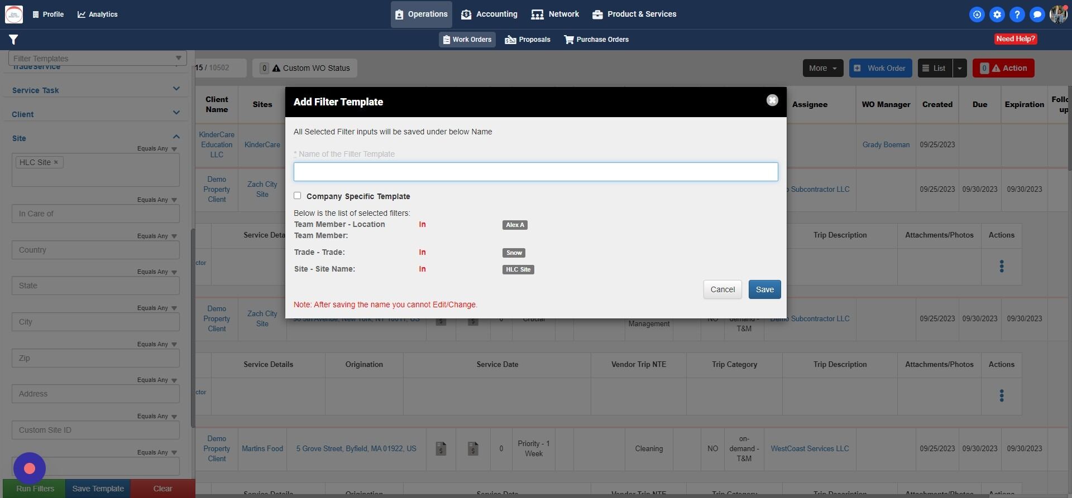Click the Custom WO Status button
The height and width of the screenshot is (498, 1072).
click(x=305, y=68)
